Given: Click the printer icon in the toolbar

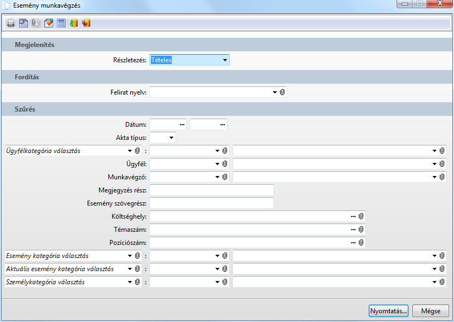Looking at the screenshot, I should tap(11, 24).
